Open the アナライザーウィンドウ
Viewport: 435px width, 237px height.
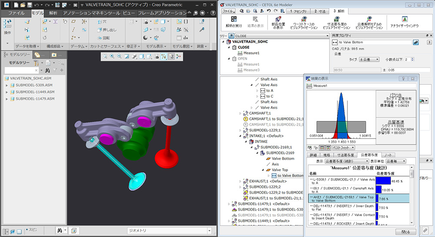(405, 22)
